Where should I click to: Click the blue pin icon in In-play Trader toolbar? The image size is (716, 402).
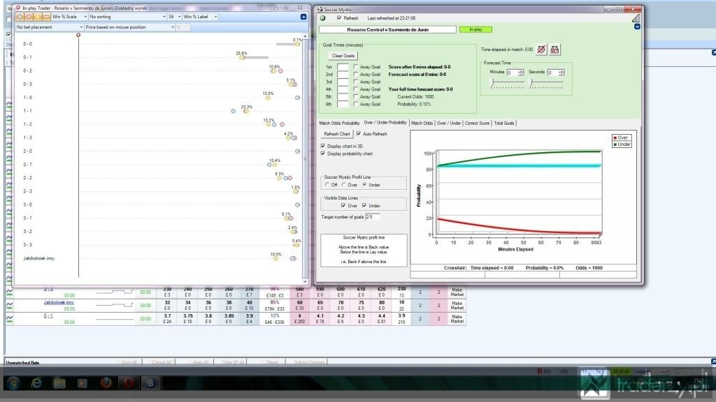303,17
